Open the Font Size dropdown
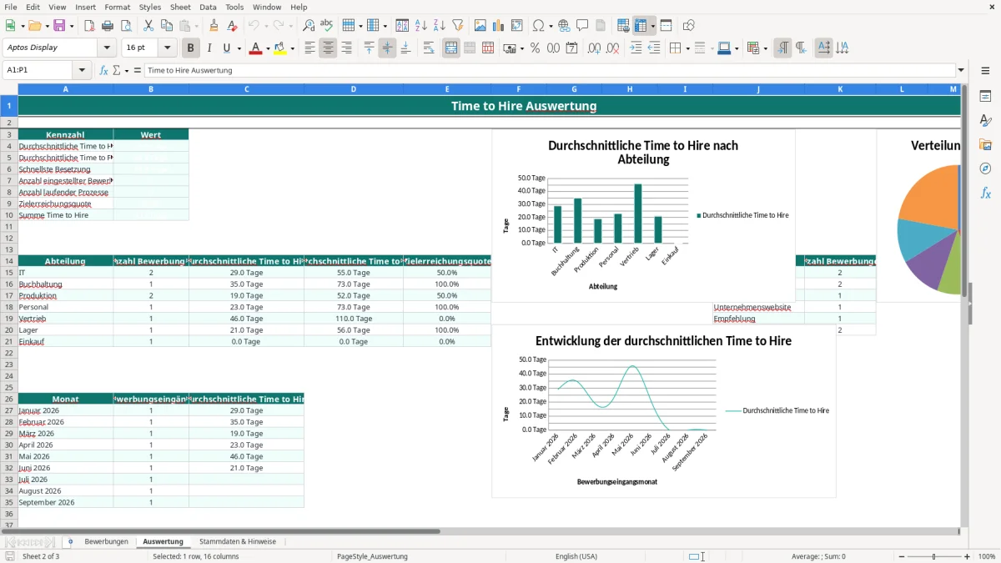 168,48
